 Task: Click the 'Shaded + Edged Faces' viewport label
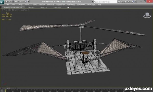[21, 10]
